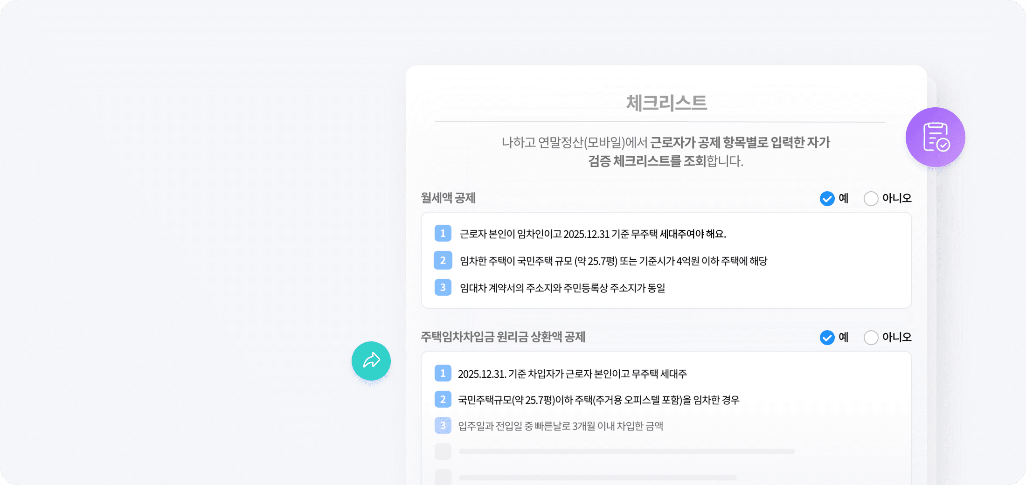1026x485 pixels.
Task: Click item about 주거용 오피스텔 포함
Action: [x=598, y=400]
